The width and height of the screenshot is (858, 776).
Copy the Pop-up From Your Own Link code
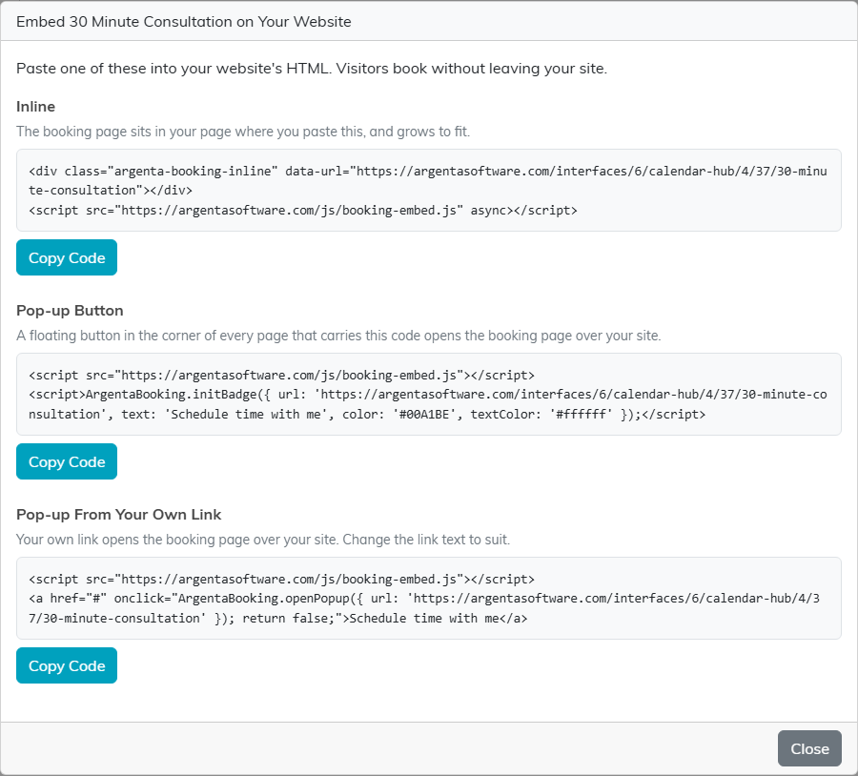click(x=66, y=665)
